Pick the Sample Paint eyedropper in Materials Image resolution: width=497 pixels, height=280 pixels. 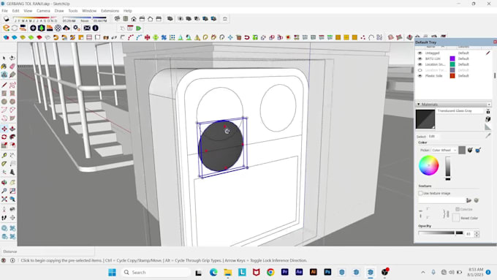point(487,135)
